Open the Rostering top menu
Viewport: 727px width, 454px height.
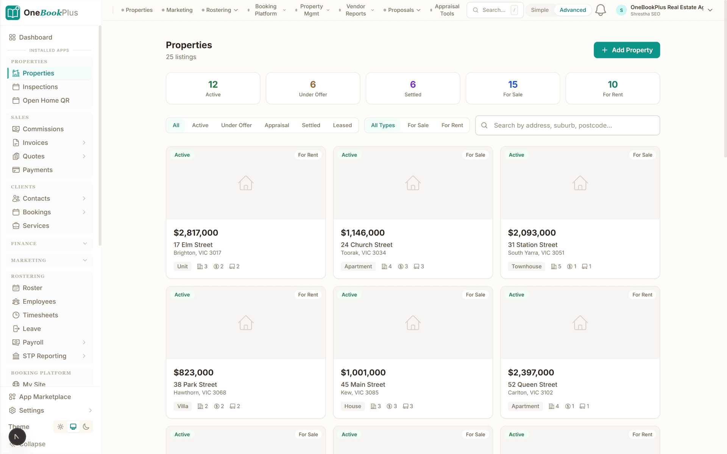point(220,10)
